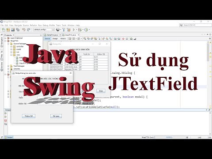212x159 pixels.
Task: Expand the model package node
Action: point(11,49)
